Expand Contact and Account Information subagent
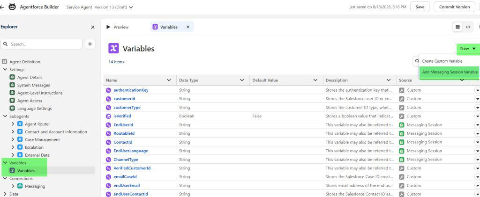 [x=13, y=131]
